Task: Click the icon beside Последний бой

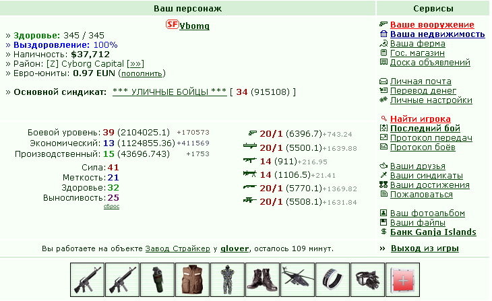Action: pos(383,128)
